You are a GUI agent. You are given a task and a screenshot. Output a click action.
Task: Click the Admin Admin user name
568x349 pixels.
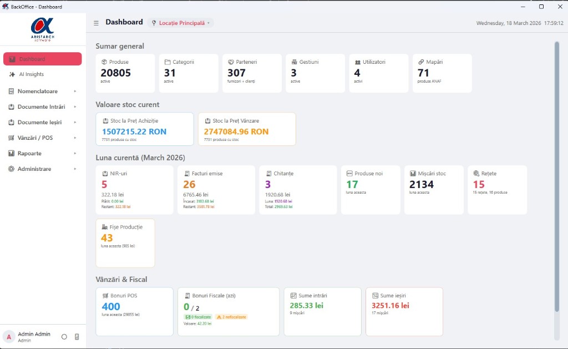(x=34, y=334)
